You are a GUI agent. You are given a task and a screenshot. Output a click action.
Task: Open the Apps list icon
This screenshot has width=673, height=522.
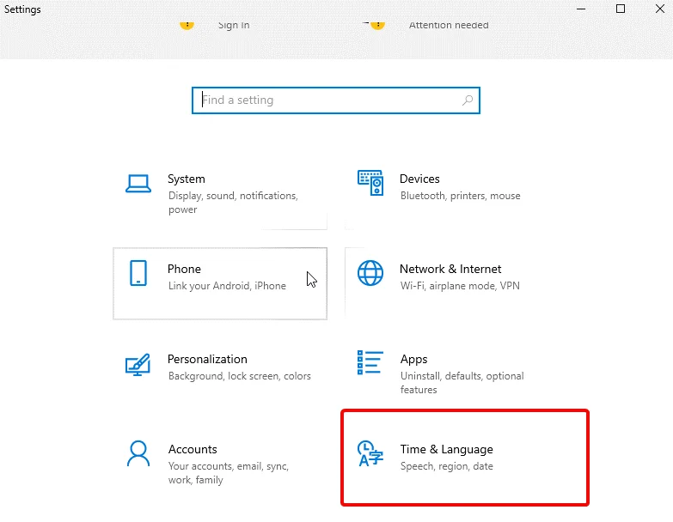coord(370,362)
